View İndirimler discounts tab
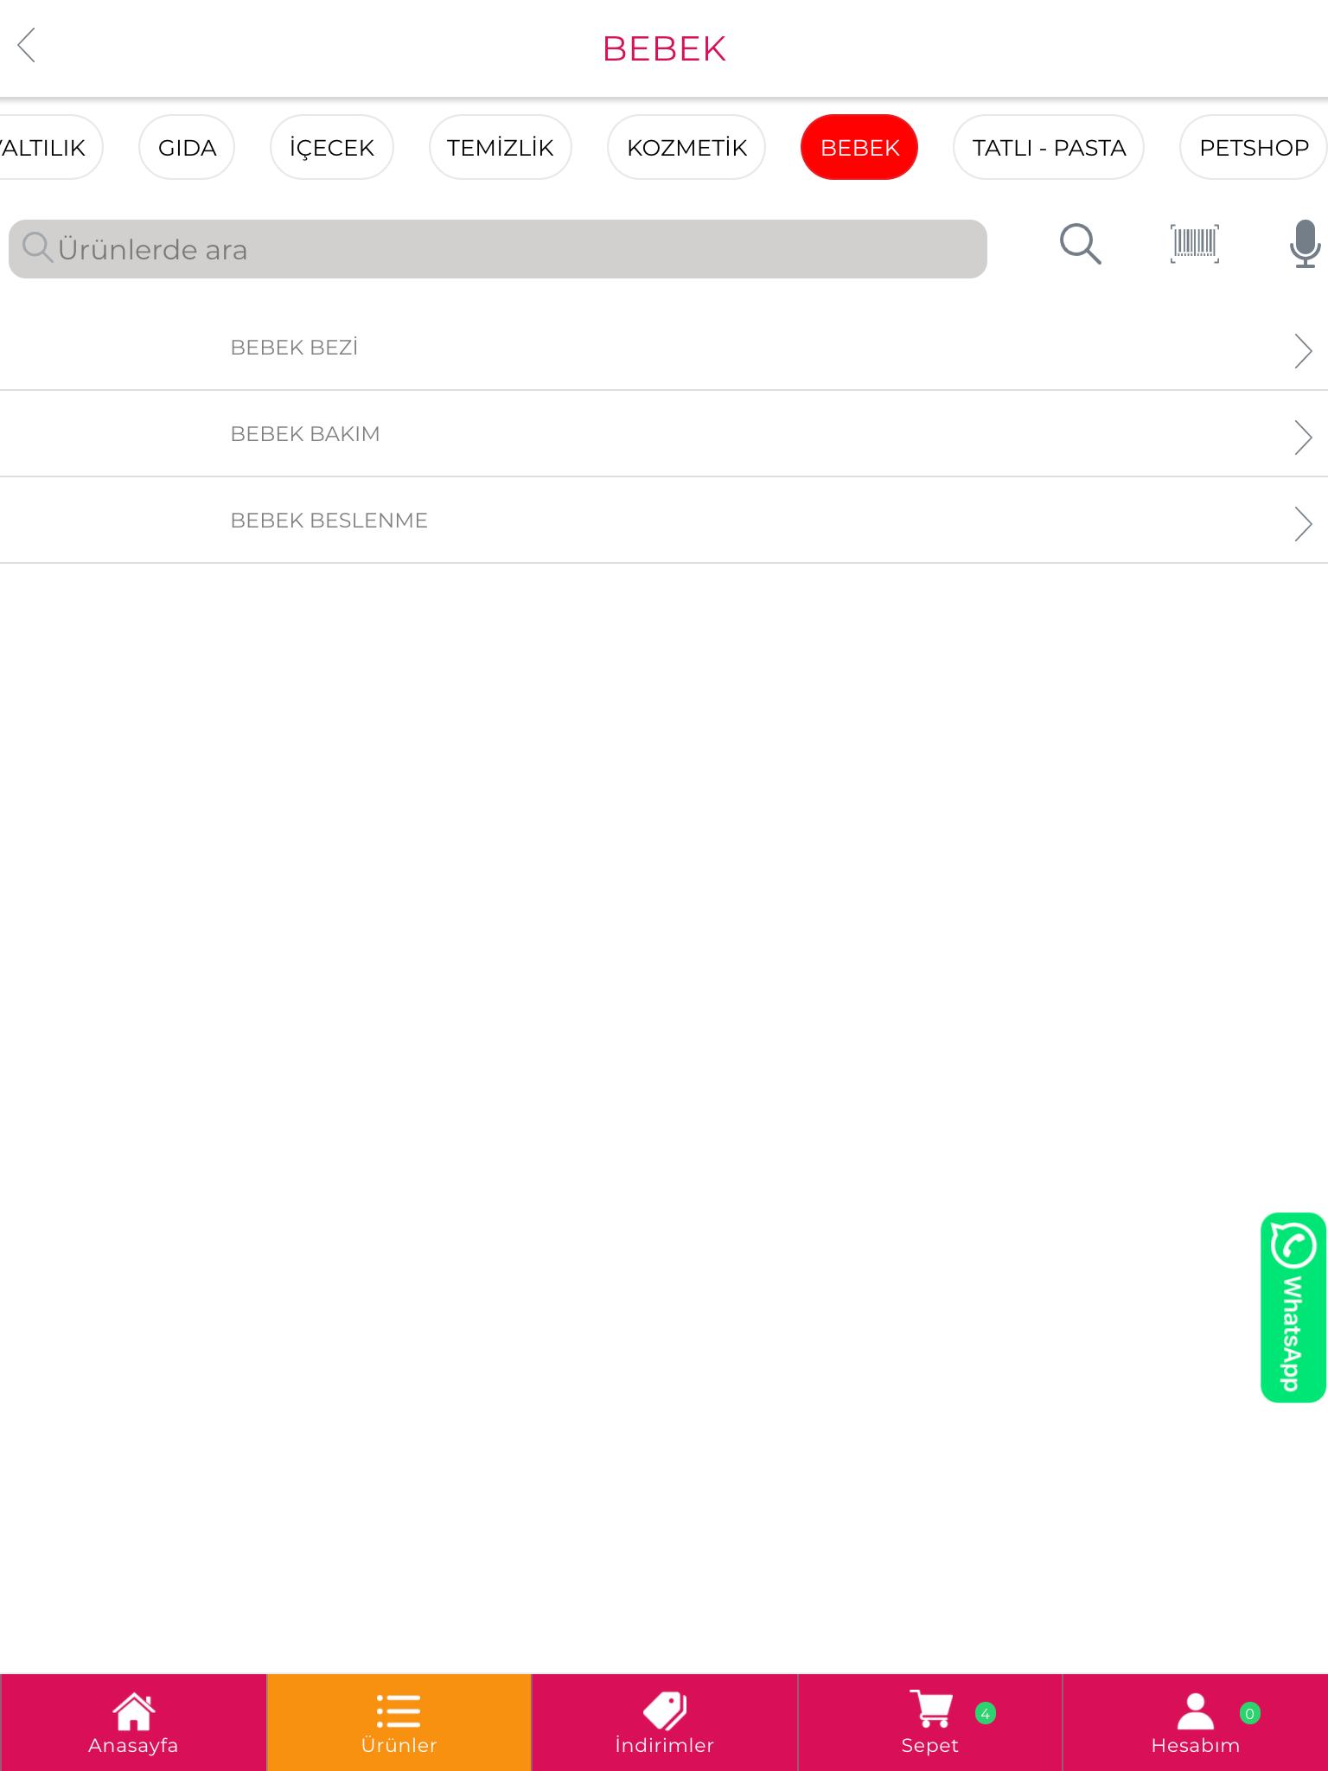Image resolution: width=1328 pixels, height=1771 pixels. [664, 1723]
